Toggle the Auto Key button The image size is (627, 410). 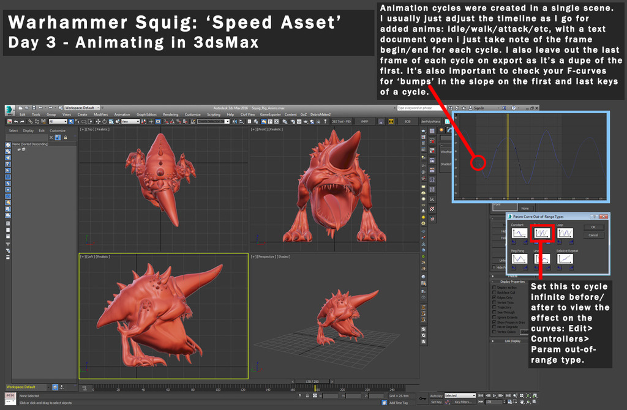(x=436, y=395)
